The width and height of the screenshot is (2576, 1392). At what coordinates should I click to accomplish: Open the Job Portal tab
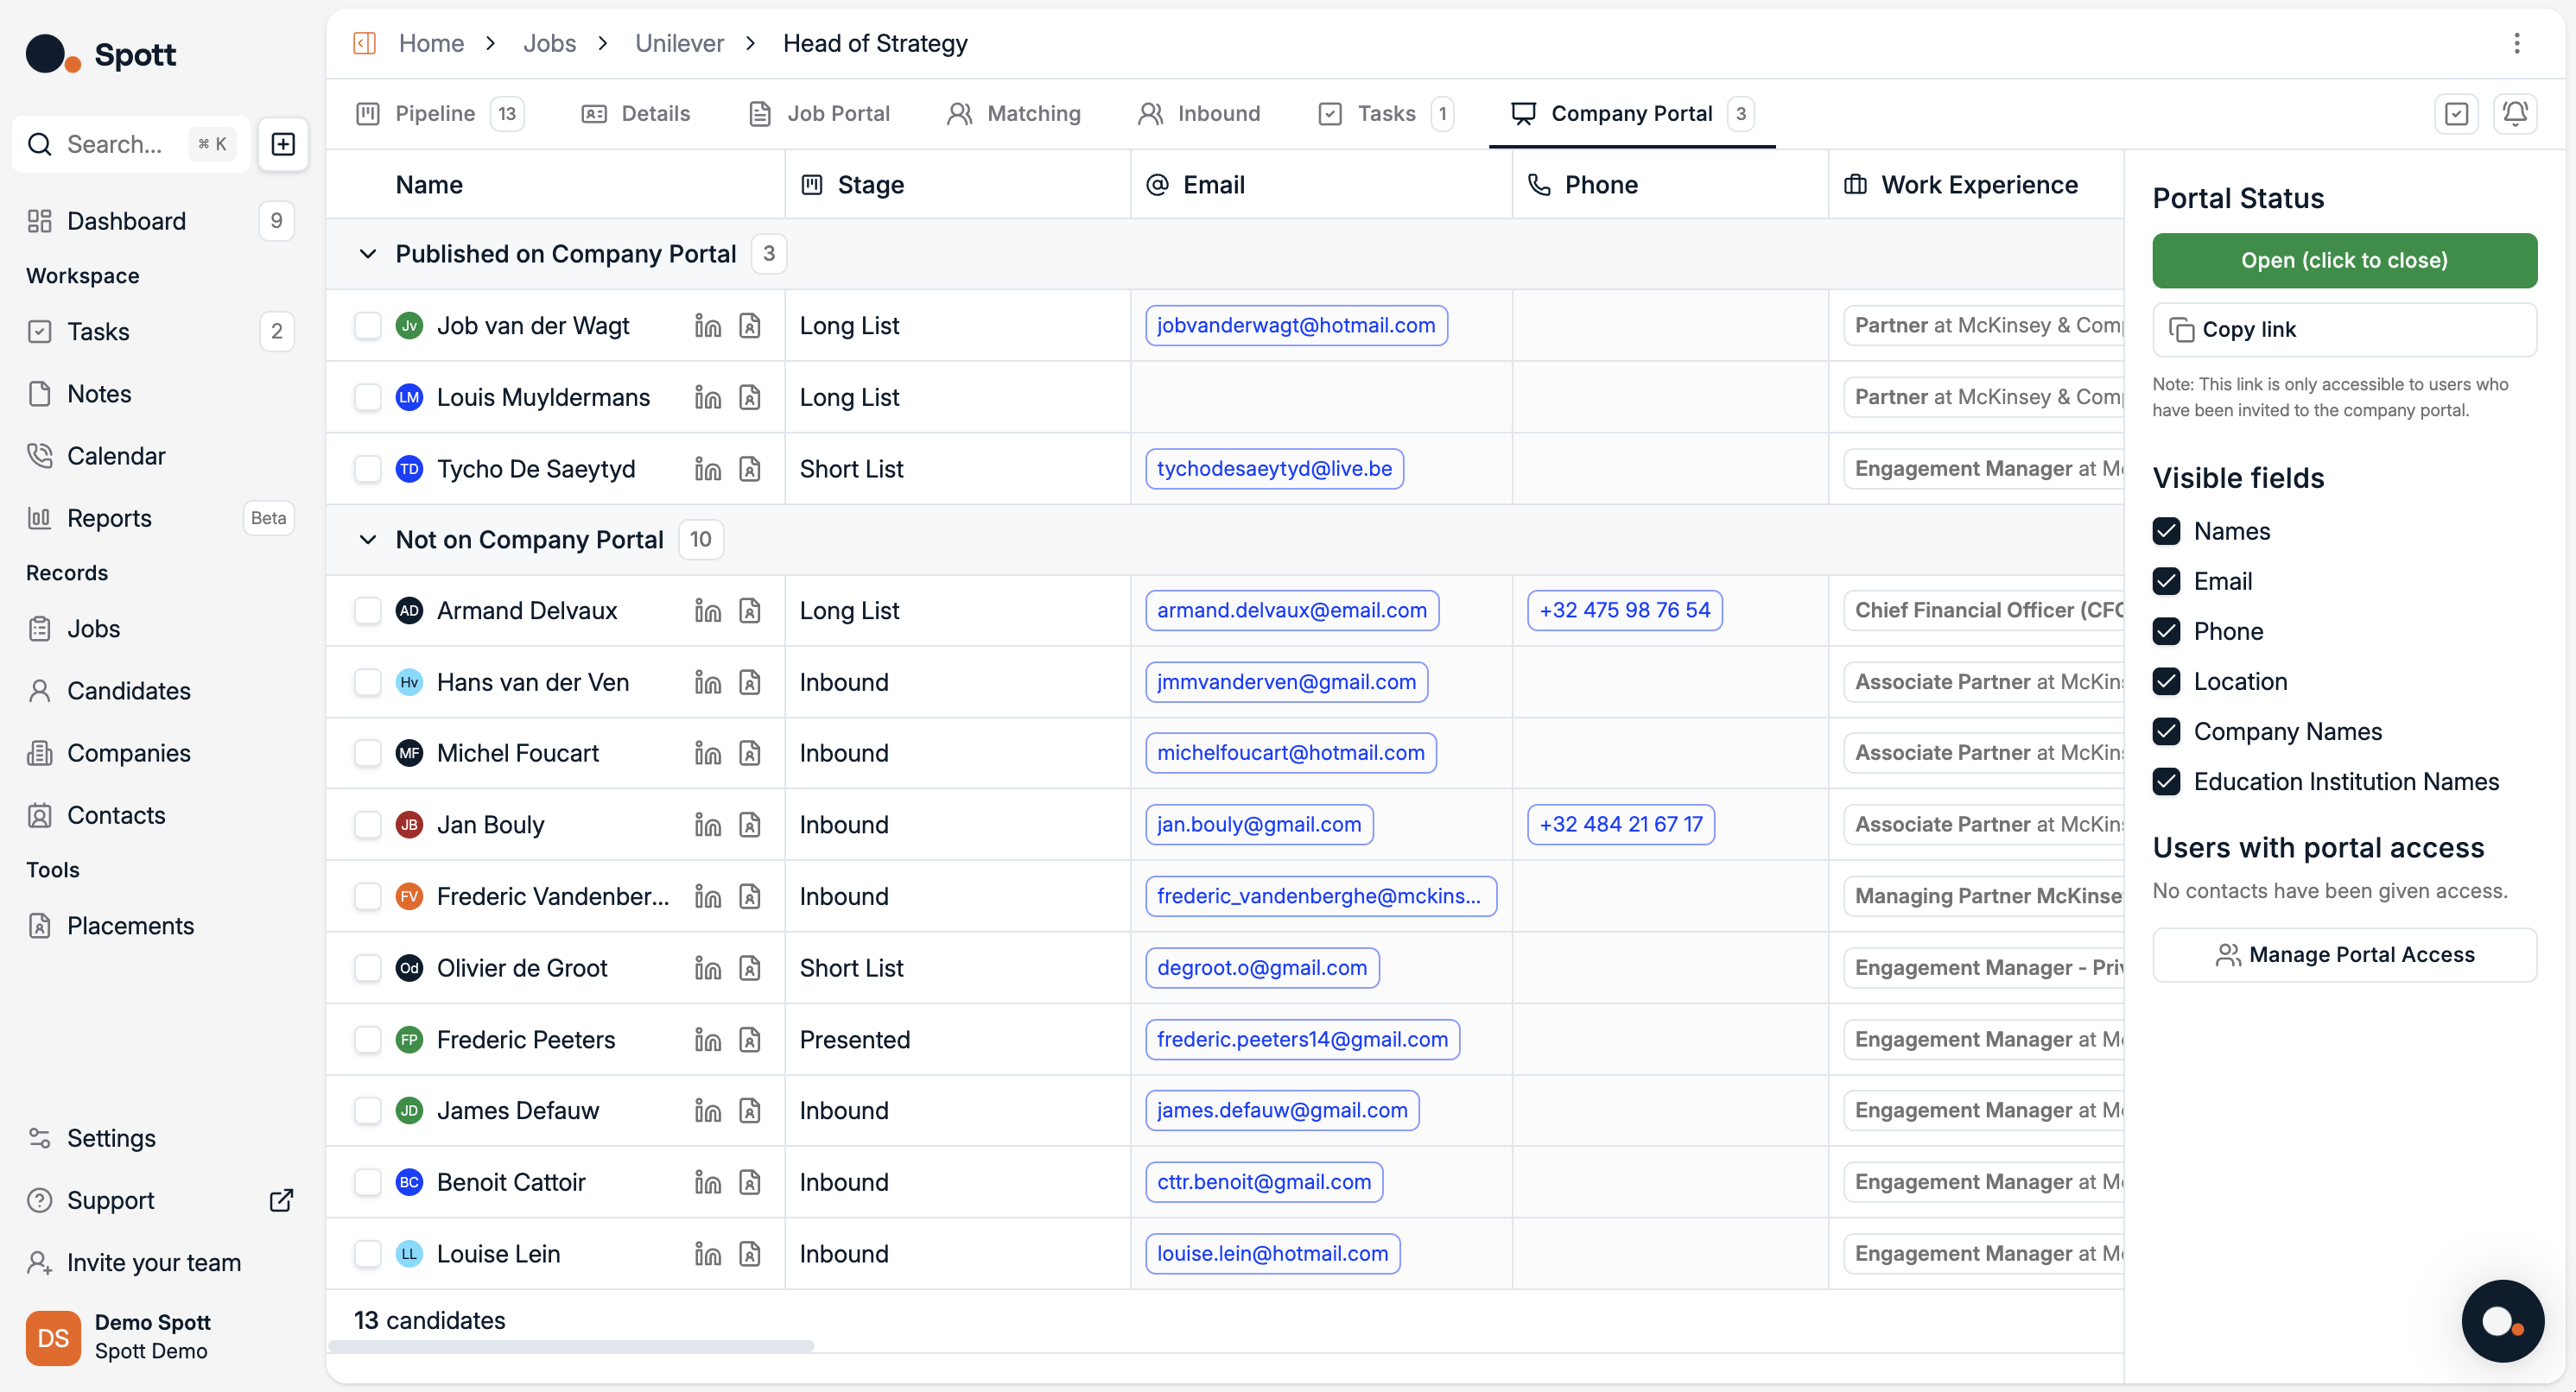(x=819, y=114)
